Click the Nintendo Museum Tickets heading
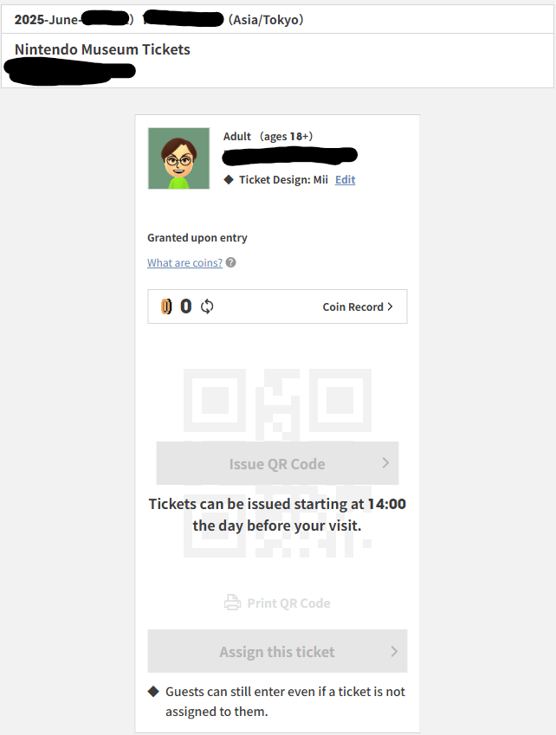Image resolution: width=556 pixels, height=735 pixels. 102,49
